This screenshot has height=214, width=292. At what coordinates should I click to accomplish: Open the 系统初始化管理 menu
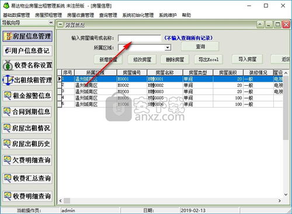tap(138, 15)
